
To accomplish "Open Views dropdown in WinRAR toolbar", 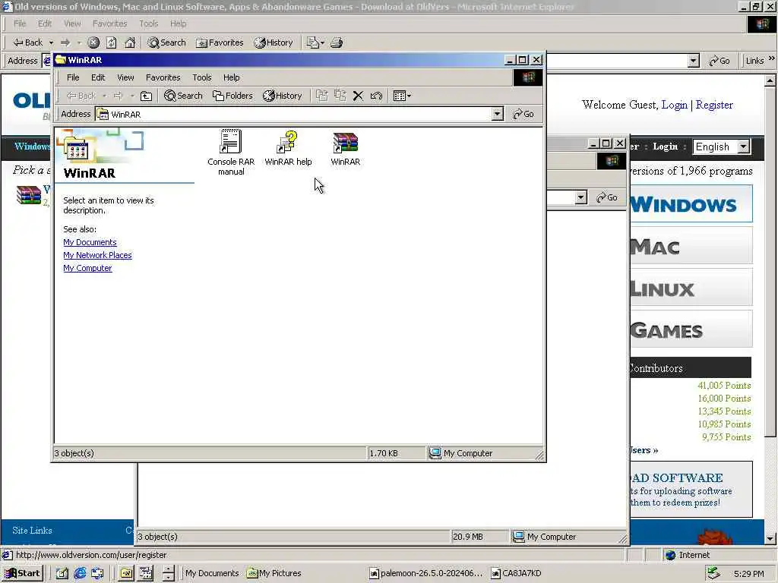I will pyautogui.click(x=402, y=96).
